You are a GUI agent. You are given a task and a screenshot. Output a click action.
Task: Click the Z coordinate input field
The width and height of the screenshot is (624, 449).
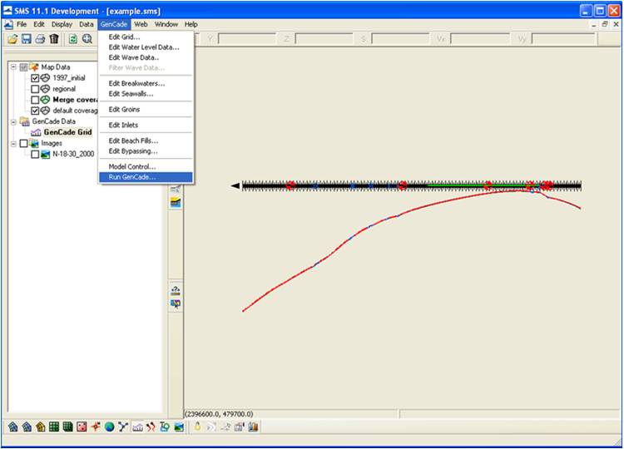coord(324,39)
